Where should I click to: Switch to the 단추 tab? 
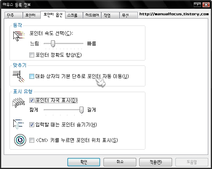[x=13, y=15]
